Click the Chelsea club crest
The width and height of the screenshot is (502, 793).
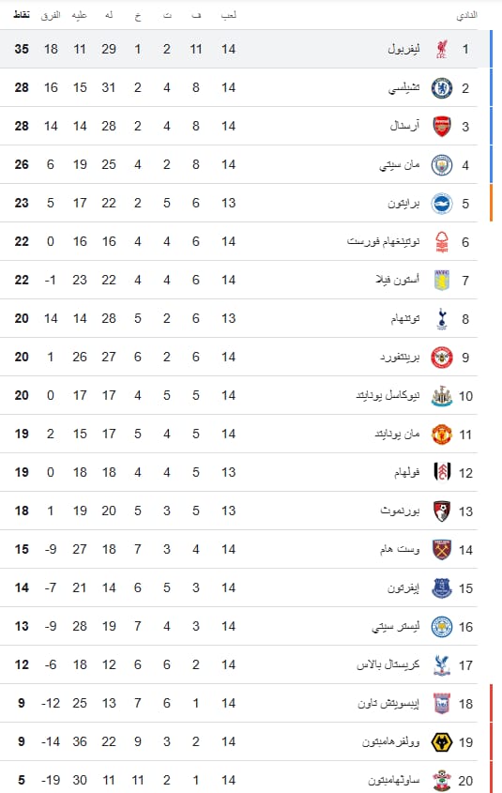(442, 87)
